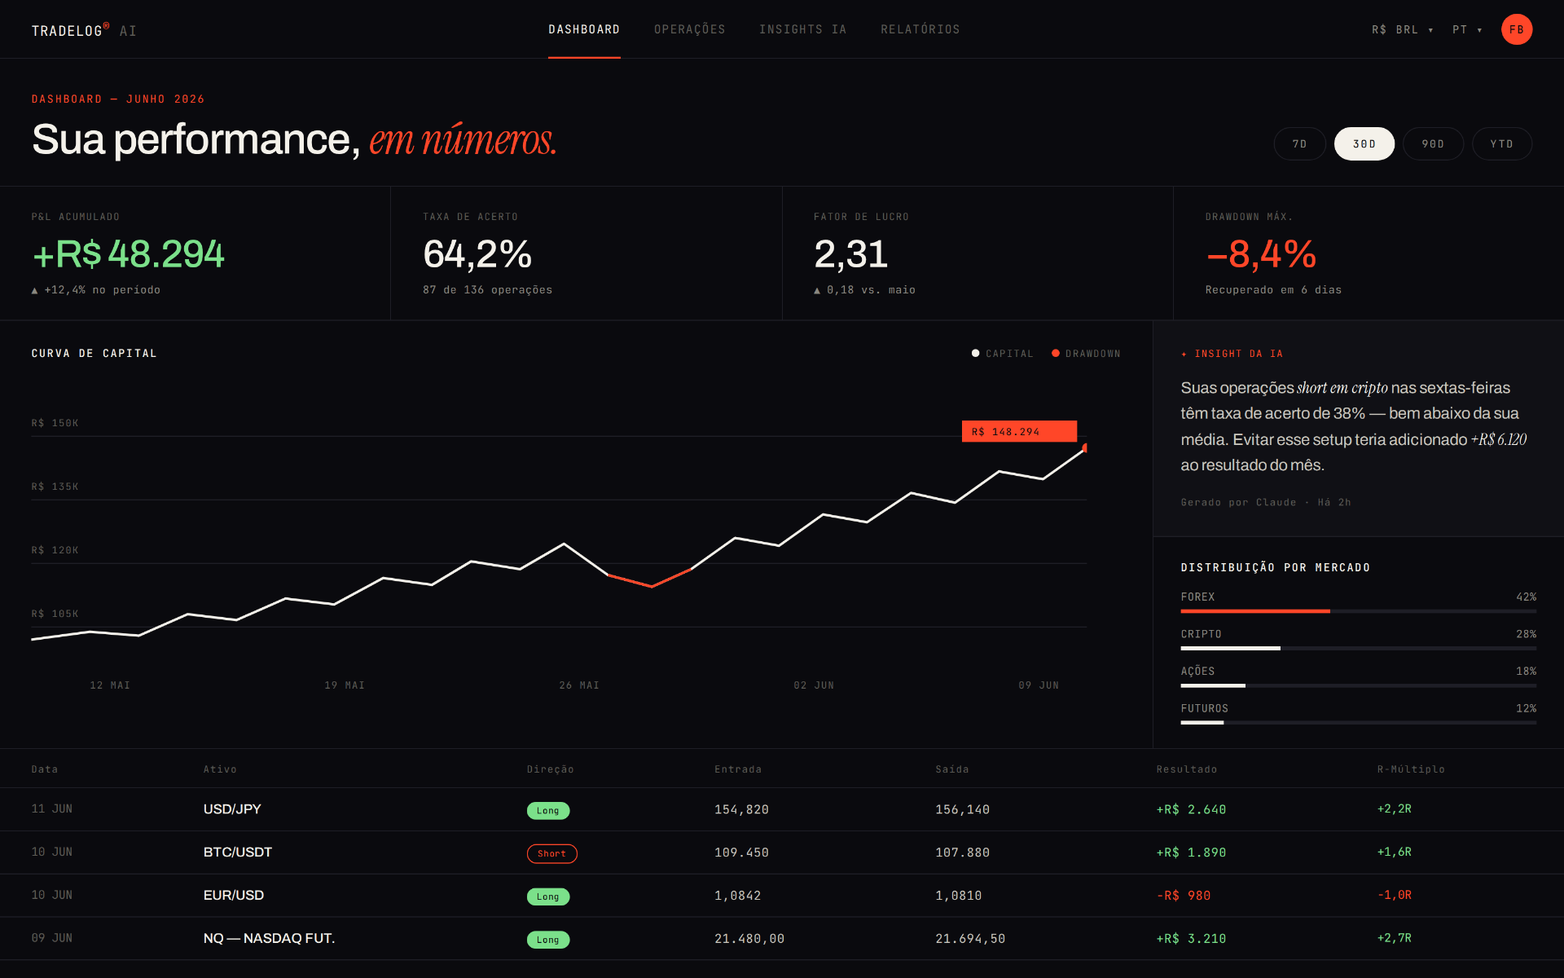Click the Forex distribution progress bar
The width and height of the screenshot is (1564, 978).
pos(1358,611)
